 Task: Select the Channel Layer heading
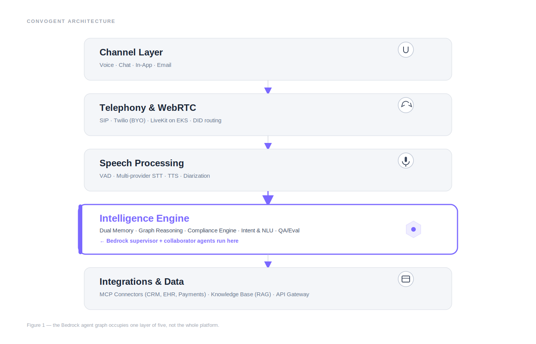(131, 52)
